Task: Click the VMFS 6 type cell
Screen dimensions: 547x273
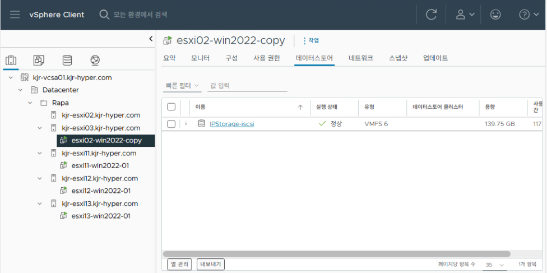Action: [376, 124]
